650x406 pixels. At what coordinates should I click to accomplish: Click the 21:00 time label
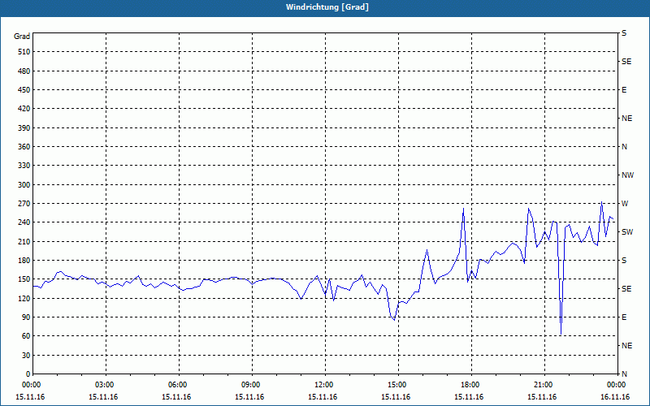[x=544, y=385]
